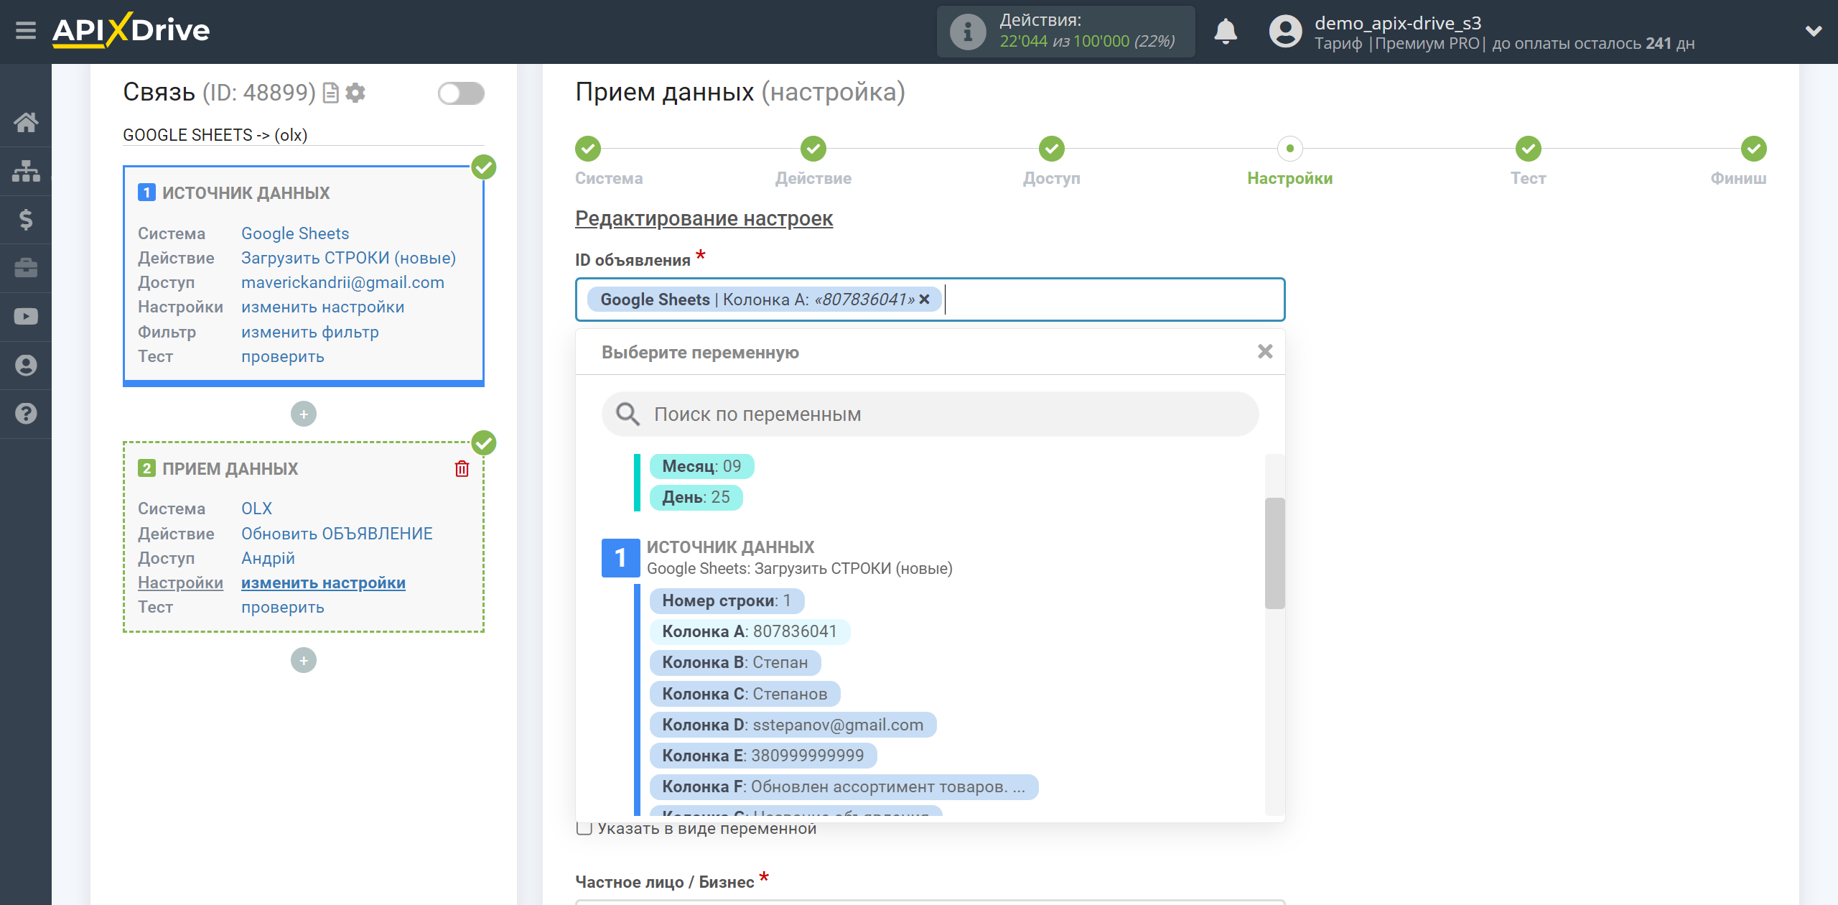
Task: Delete the data receiver block with trash icon
Action: coord(462,468)
